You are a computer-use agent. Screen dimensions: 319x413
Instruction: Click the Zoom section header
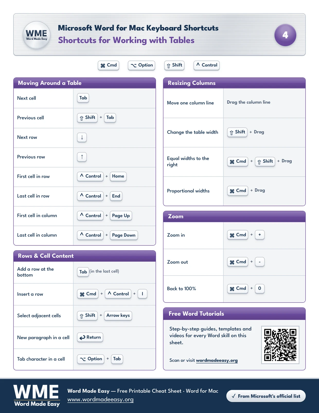234,216
